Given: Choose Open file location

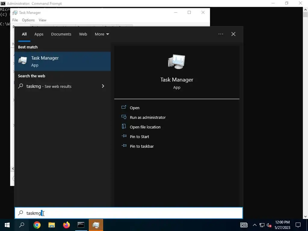Looking at the screenshot, I should pyautogui.click(x=145, y=127).
